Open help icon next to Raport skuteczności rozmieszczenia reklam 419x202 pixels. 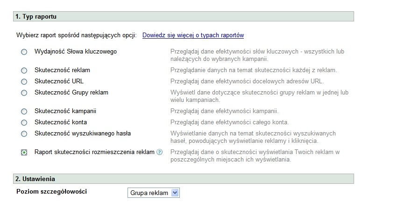point(160,152)
